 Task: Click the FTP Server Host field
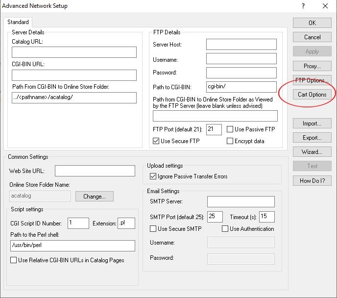pyautogui.click(x=241, y=45)
